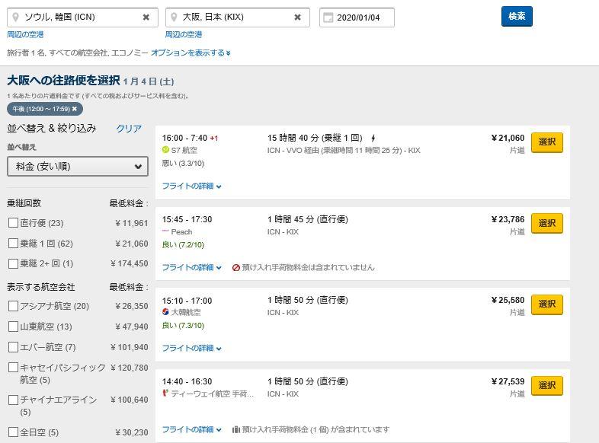Click the 大阪, 日本 (KIX) destination field
This screenshot has height=443, width=599.
pyautogui.click(x=238, y=18)
